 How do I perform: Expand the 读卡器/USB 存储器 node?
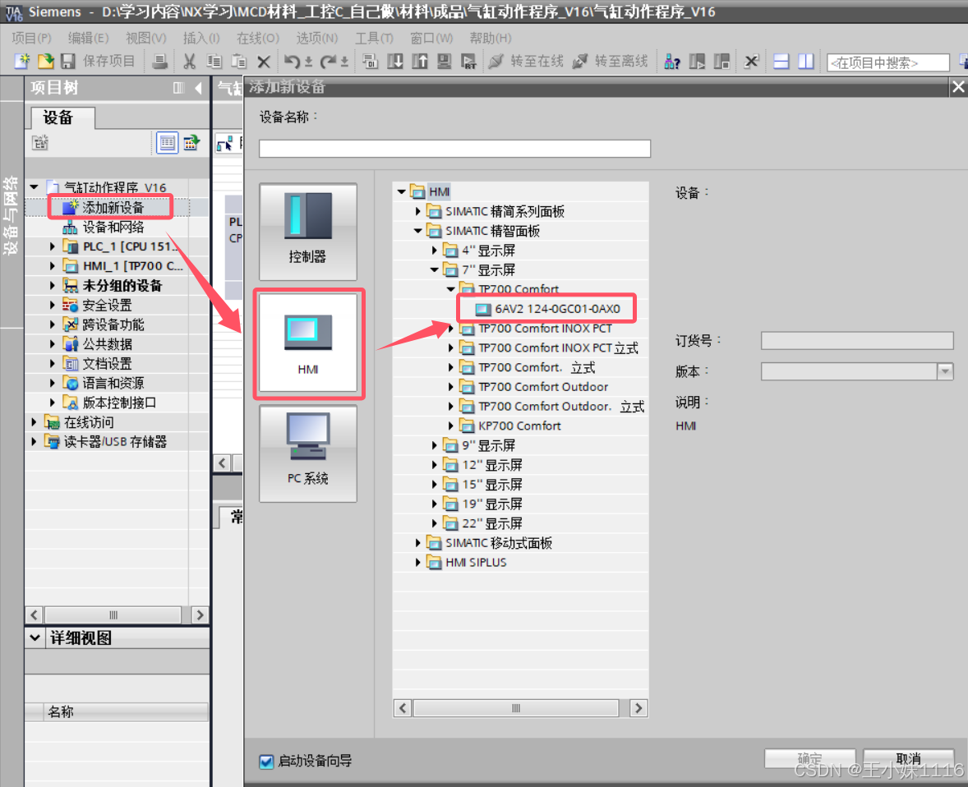click(x=34, y=442)
